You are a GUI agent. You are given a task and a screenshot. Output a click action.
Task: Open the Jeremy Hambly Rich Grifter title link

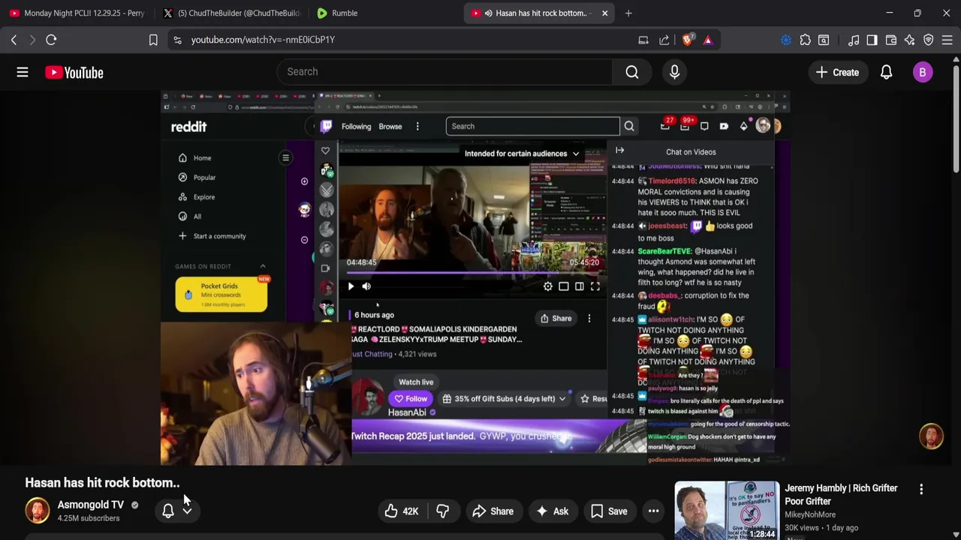pyautogui.click(x=842, y=494)
